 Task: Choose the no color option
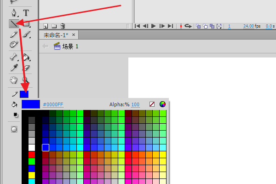(152, 104)
